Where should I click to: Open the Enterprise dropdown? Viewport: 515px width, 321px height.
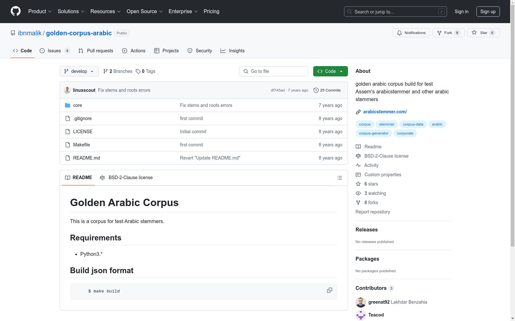183,11
